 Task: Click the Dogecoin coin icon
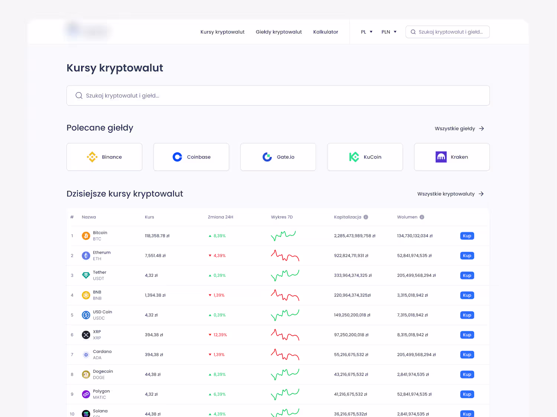click(x=86, y=375)
